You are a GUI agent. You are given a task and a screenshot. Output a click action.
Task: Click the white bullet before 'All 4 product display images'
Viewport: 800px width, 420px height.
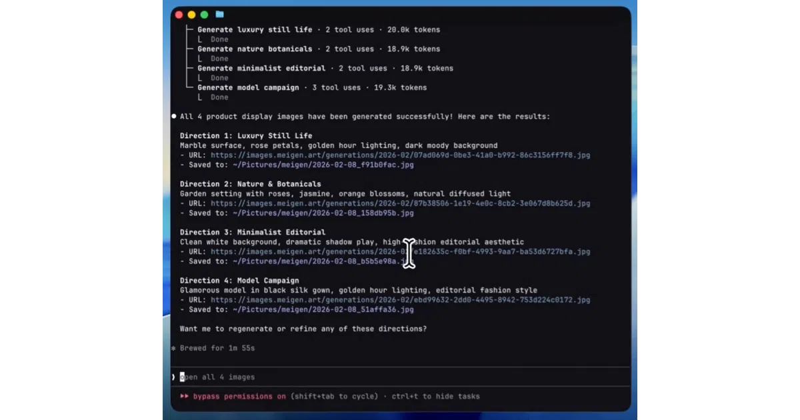[174, 116]
